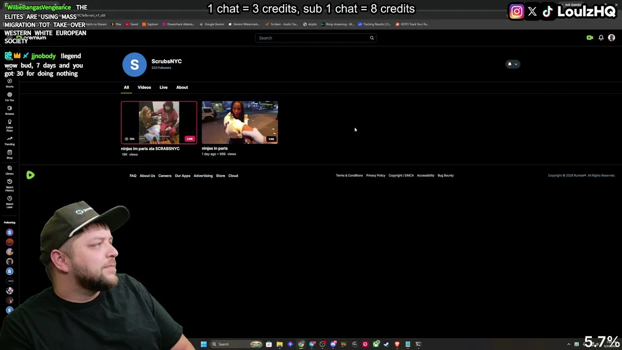Open Shop in sidebar
This screenshot has height=350, width=622.
coord(9,154)
